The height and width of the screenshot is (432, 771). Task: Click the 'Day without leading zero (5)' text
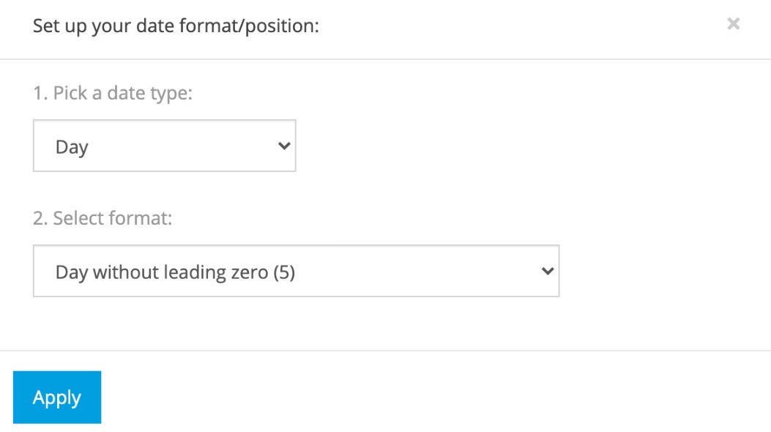tap(175, 272)
